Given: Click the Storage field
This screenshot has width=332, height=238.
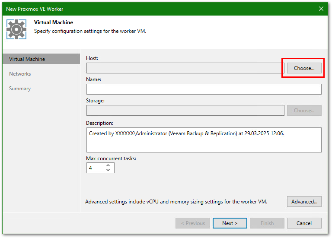Looking at the screenshot, I should pos(185,110).
